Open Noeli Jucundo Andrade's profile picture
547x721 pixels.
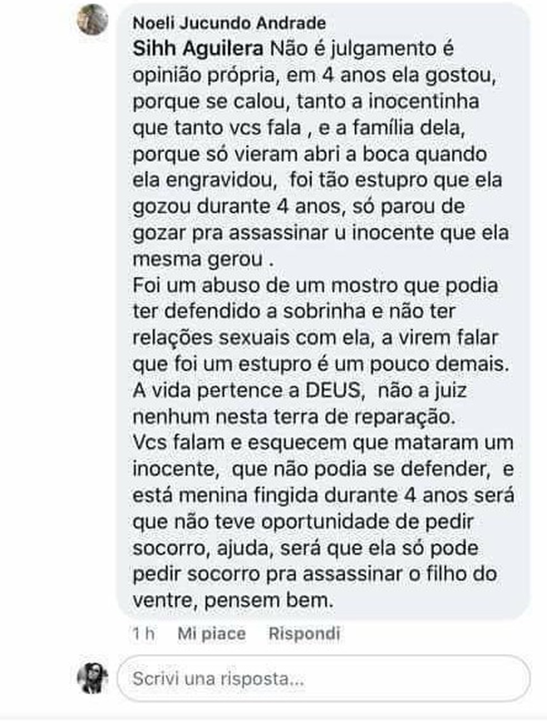click(x=92, y=19)
